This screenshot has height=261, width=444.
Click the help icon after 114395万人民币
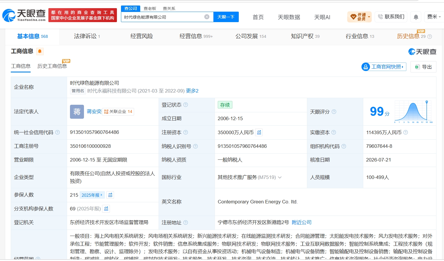(x=406, y=132)
